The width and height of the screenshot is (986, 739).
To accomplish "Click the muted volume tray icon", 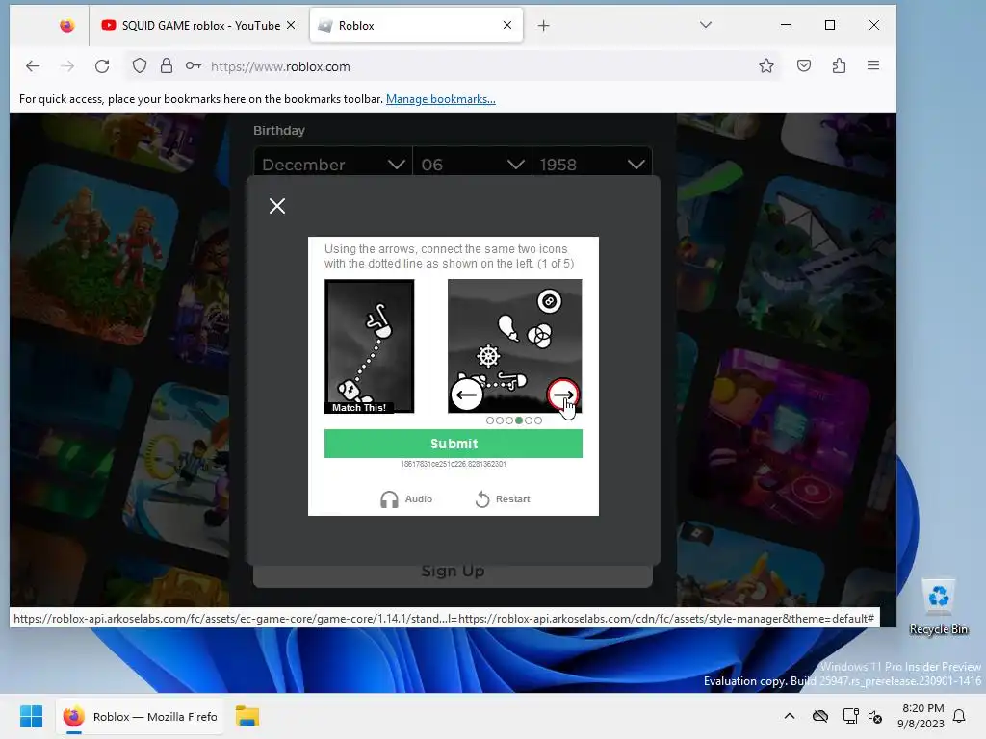I will point(875,716).
